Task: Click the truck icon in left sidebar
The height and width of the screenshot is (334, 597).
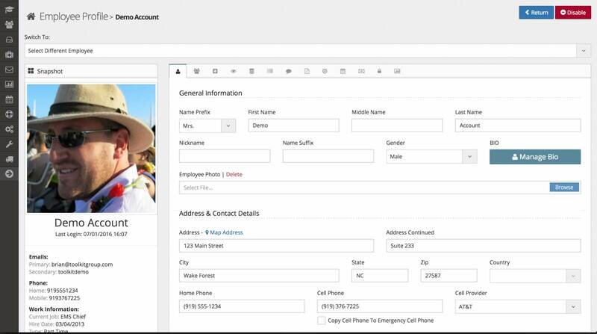Action: (9, 158)
